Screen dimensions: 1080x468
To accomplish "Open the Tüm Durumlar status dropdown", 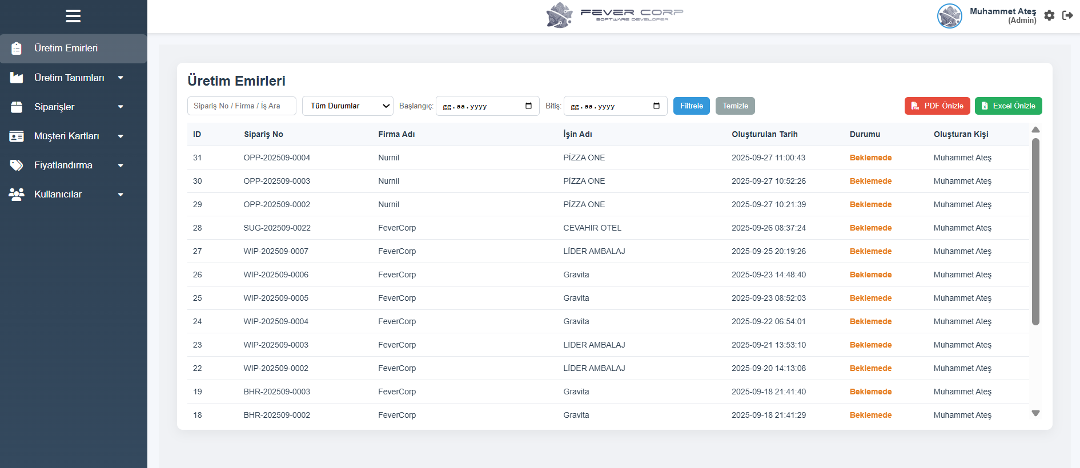I will point(347,106).
